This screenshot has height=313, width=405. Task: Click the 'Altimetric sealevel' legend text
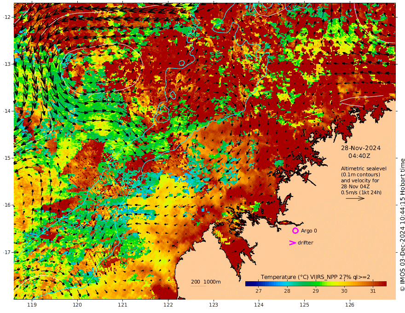(x=364, y=168)
